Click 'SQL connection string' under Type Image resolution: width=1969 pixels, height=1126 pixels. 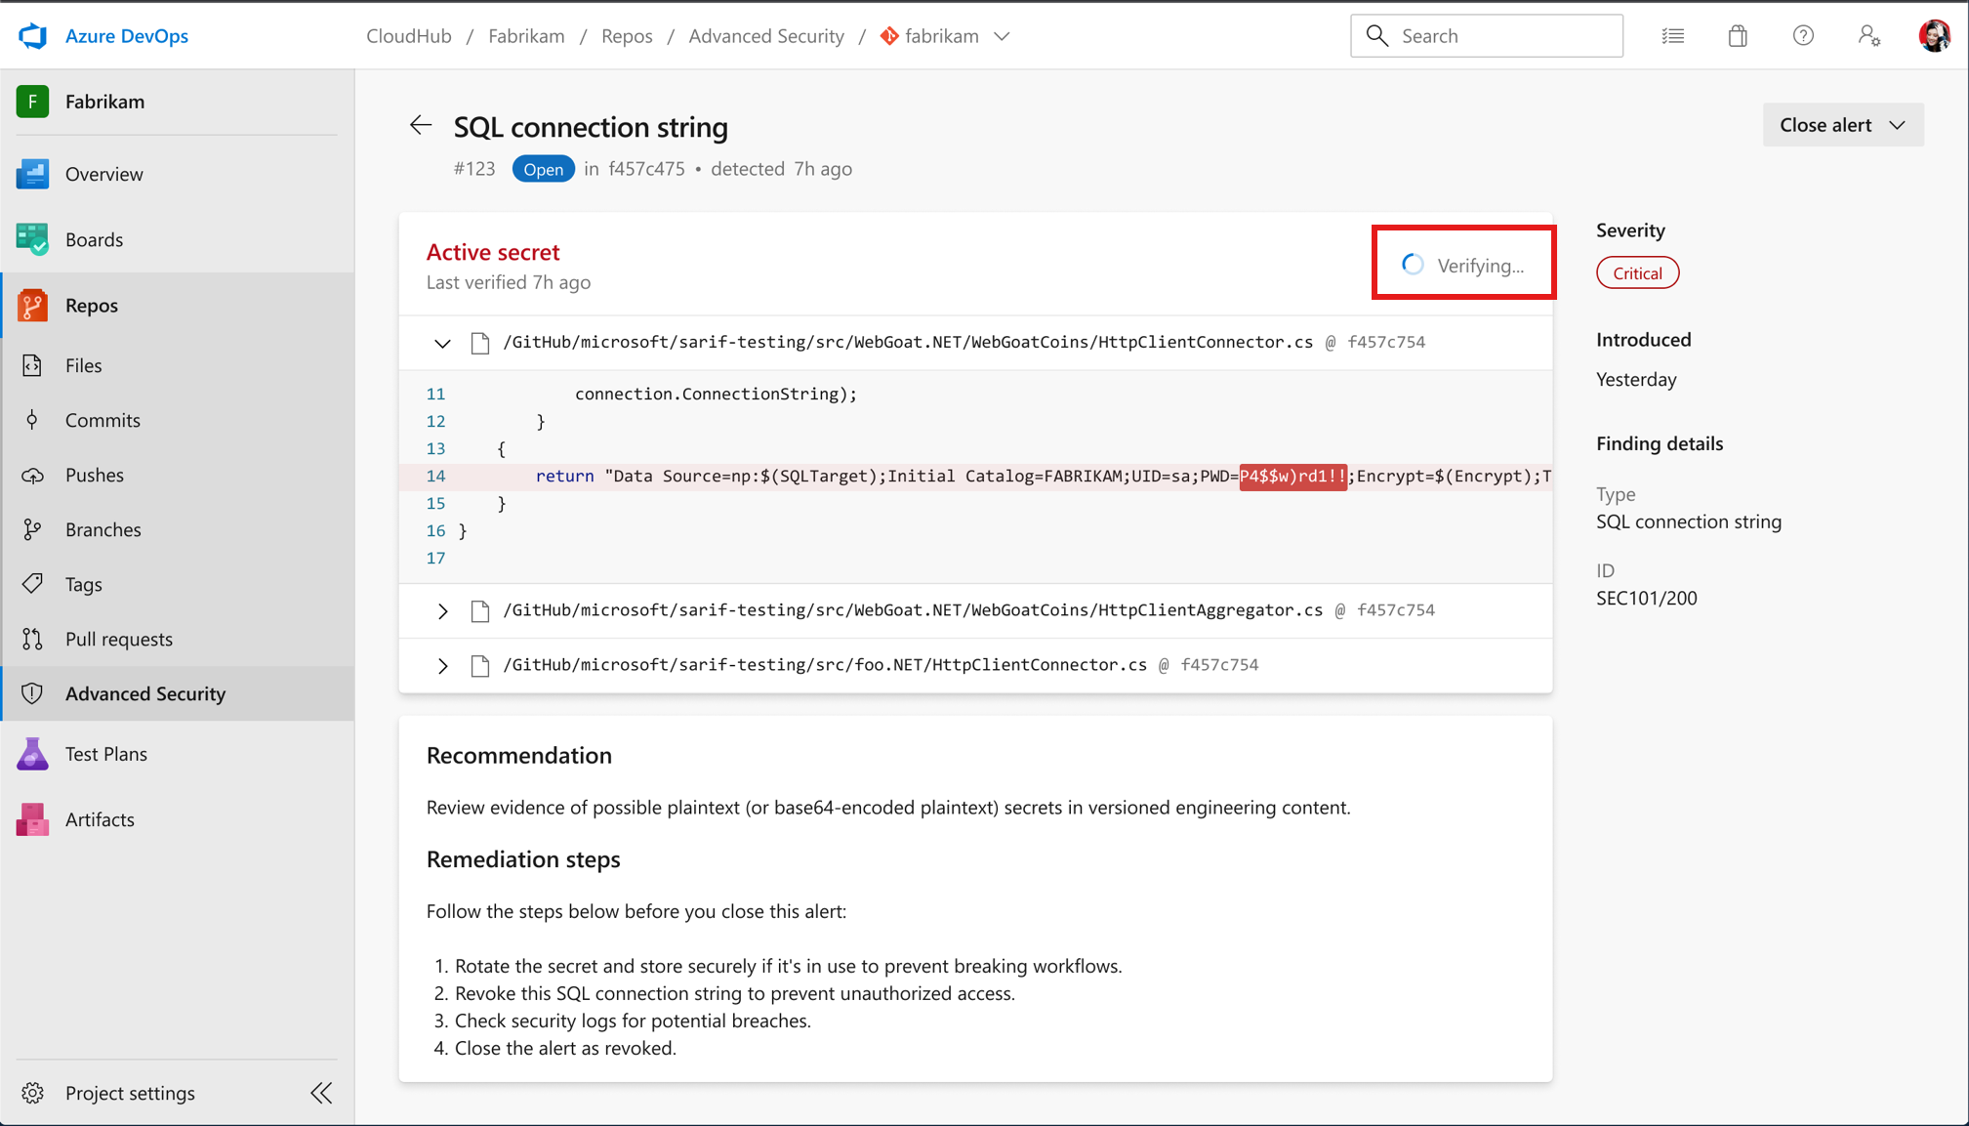[x=1689, y=521]
